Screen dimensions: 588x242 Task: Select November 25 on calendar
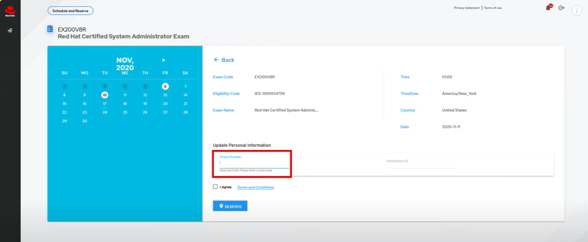pyautogui.click(x=125, y=112)
